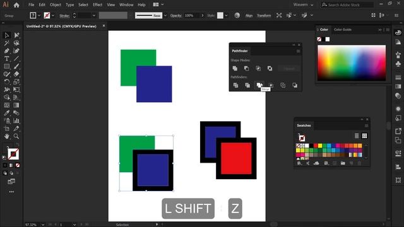Viewport: 404px width, 227px height.
Task: Click the Minus Back pathfinder icon
Action: pos(295,85)
